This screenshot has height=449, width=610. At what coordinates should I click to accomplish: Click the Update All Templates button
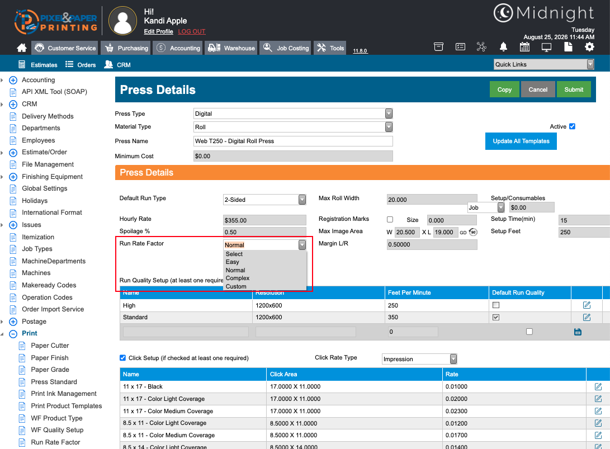point(521,141)
